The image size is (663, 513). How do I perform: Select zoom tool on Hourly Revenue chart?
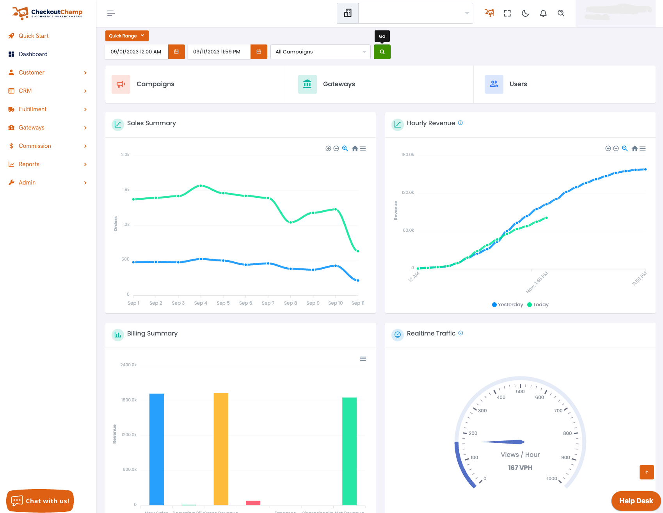coord(625,148)
